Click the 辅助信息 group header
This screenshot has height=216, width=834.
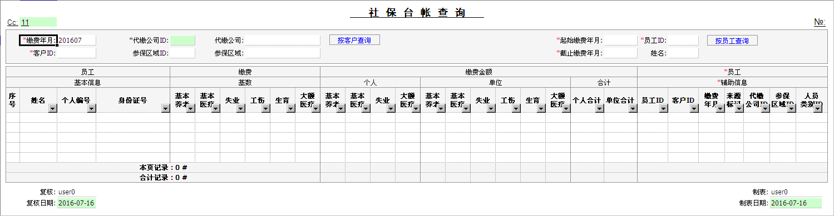pyautogui.click(x=732, y=82)
